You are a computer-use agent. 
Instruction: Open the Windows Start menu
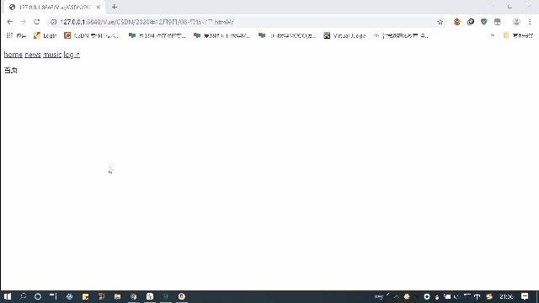pos(8,296)
